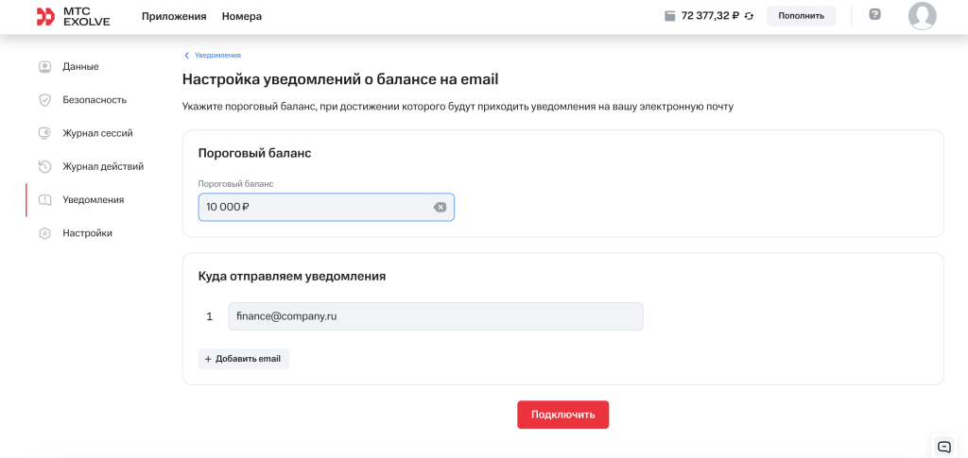The height and width of the screenshot is (458, 968).
Task: Open the Безопасность section label
Action: [x=95, y=100]
